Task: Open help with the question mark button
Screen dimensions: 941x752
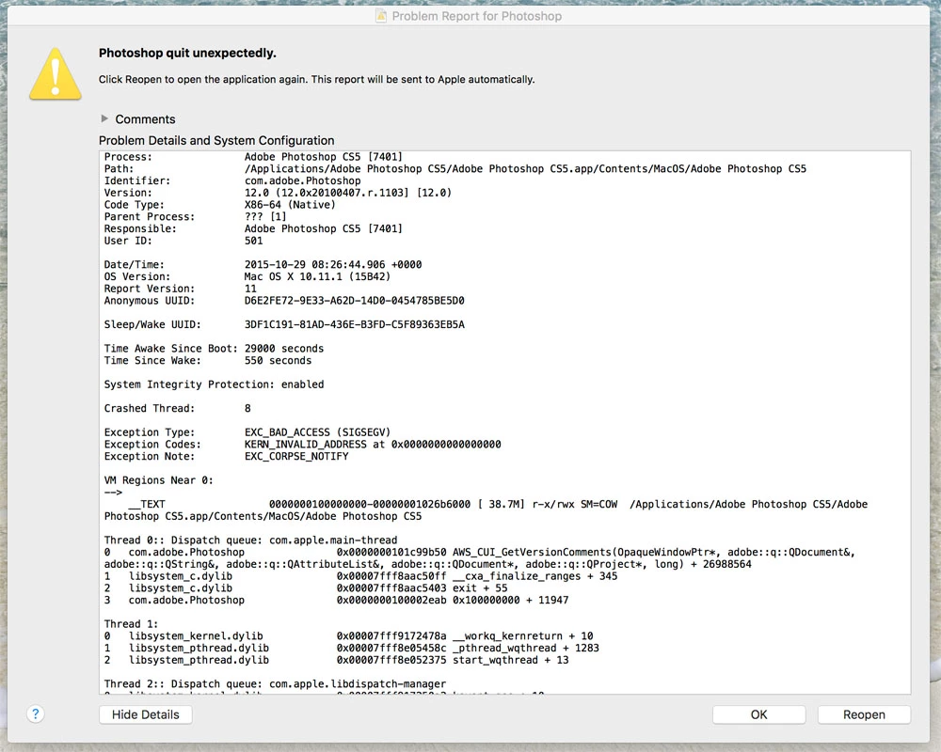Action: tap(36, 713)
